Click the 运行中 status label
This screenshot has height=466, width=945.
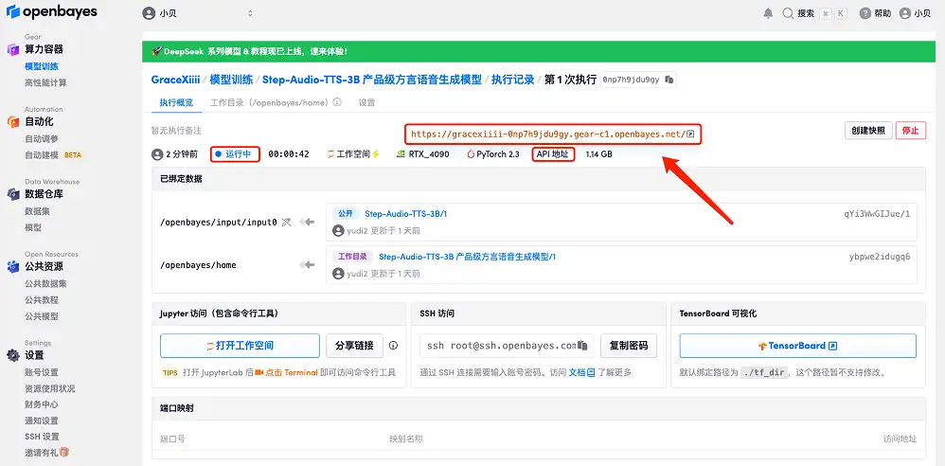click(x=235, y=154)
